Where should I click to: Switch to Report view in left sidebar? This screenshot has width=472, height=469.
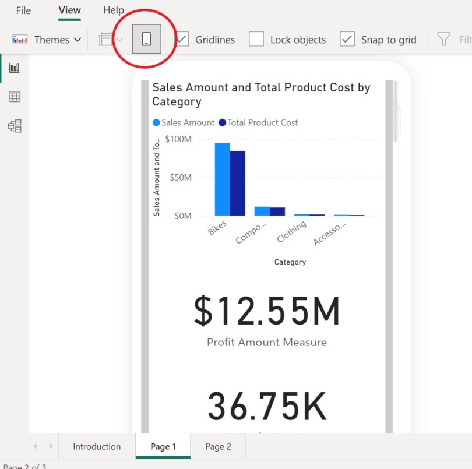14,67
